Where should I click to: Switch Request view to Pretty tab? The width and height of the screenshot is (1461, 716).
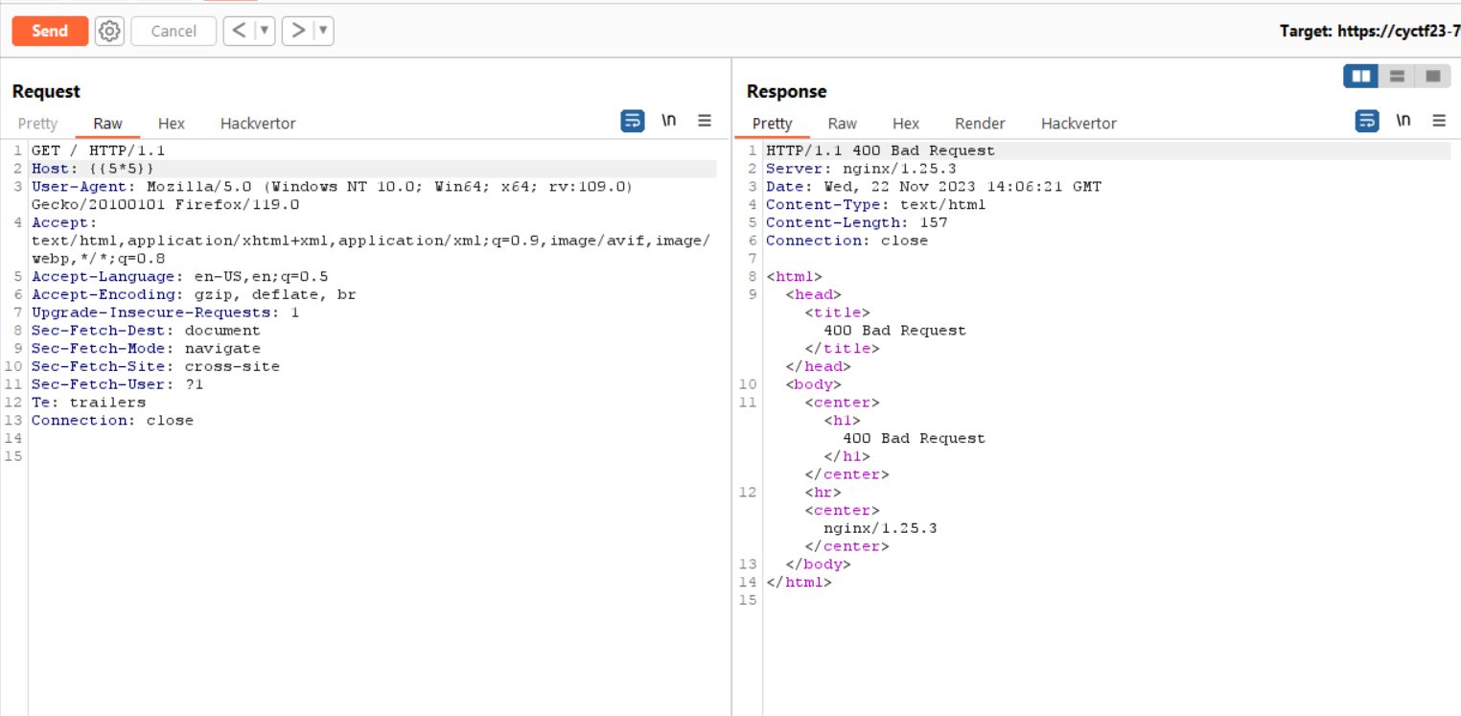click(x=37, y=124)
